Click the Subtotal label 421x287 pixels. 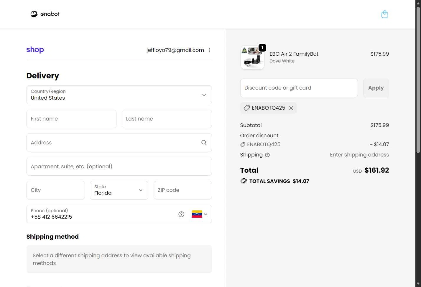pyautogui.click(x=251, y=125)
